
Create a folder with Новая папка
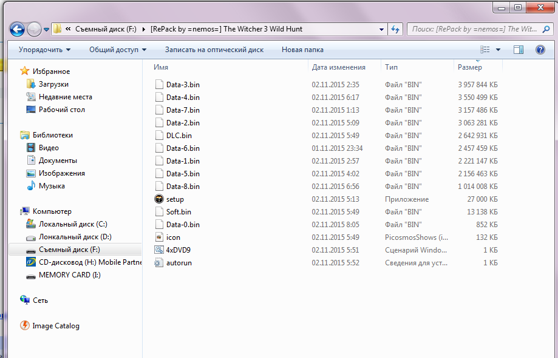tap(302, 50)
